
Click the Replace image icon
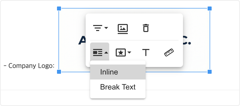[x=123, y=28]
